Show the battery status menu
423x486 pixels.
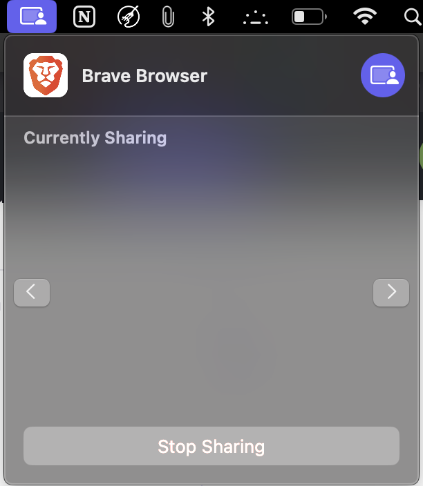point(309,17)
